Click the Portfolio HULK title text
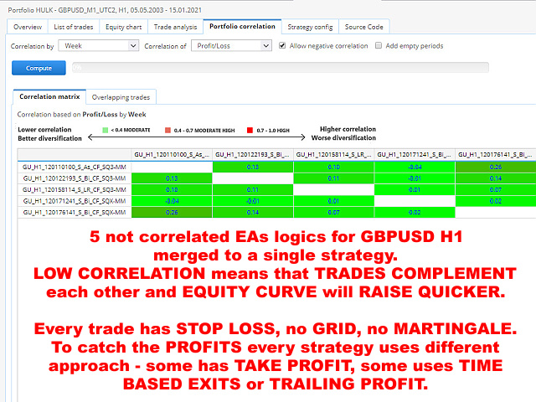536x402 pixels. coord(105,10)
